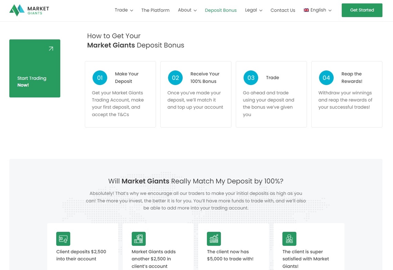Click the 04 step circle icon
This screenshot has width=393, height=270.
pyautogui.click(x=326, y=77)
